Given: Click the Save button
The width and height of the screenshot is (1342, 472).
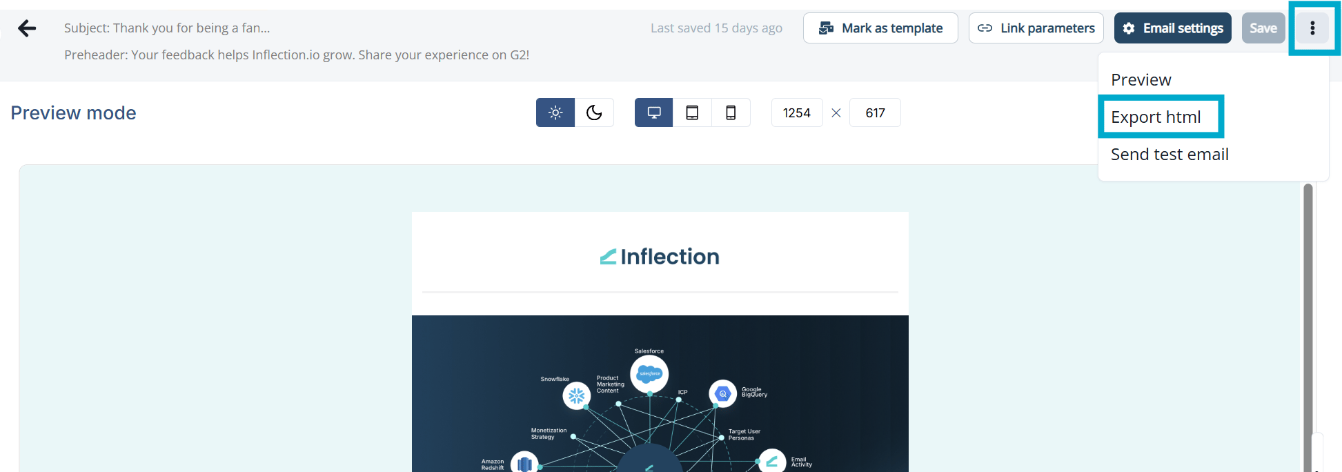Looking at the screenshot, I should point(1263,28).
